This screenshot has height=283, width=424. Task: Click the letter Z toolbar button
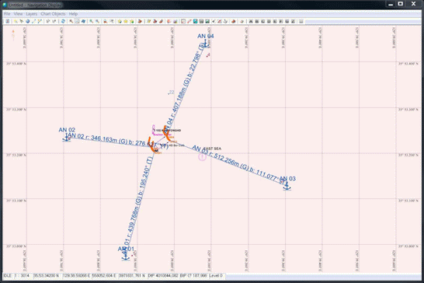293,21
